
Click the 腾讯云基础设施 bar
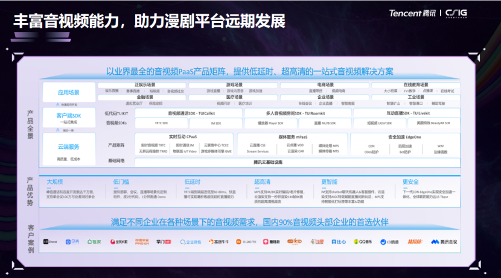coord(298,162)
